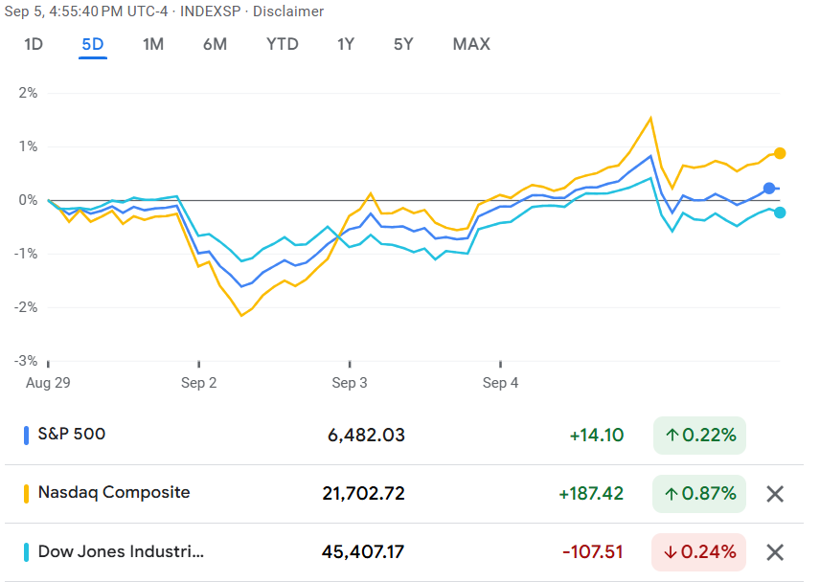Click the S&P 500 price 6,482.03
820x582 pixels.
[x=366, y=436]
